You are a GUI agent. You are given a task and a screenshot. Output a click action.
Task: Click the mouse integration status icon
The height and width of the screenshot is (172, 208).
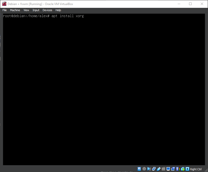(182, 169)
